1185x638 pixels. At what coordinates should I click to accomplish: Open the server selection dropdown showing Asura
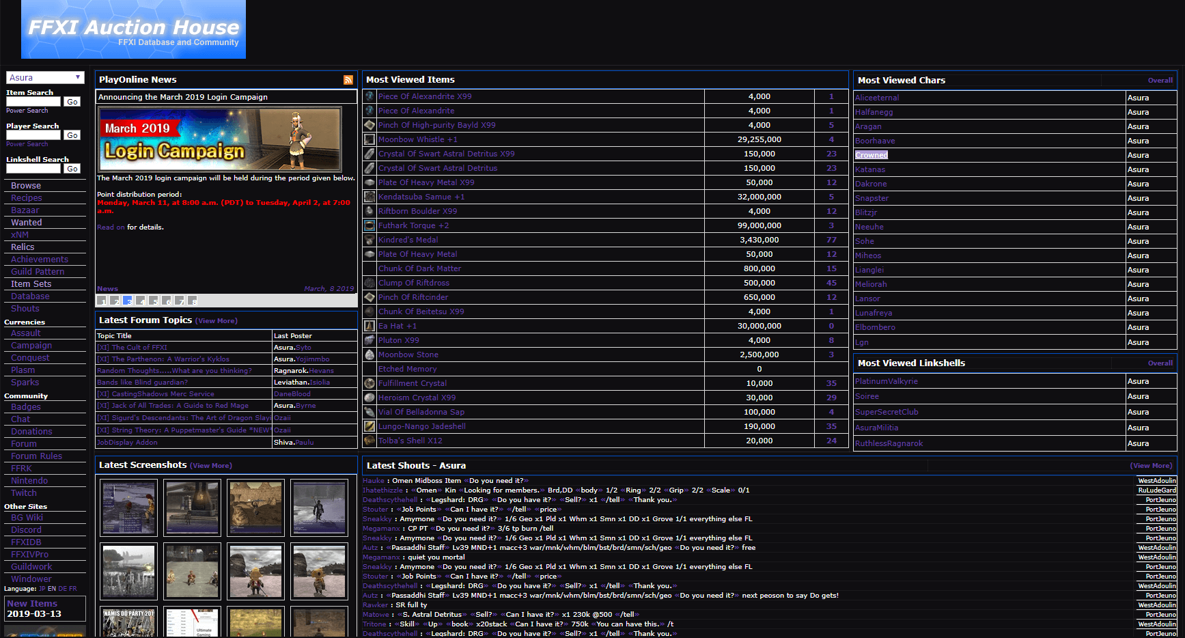click(x=44, y=77)
